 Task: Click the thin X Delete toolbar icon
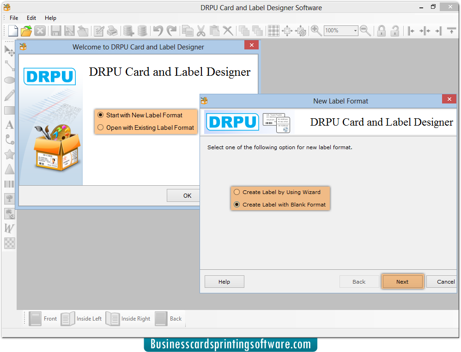click(x=228, y=30)
